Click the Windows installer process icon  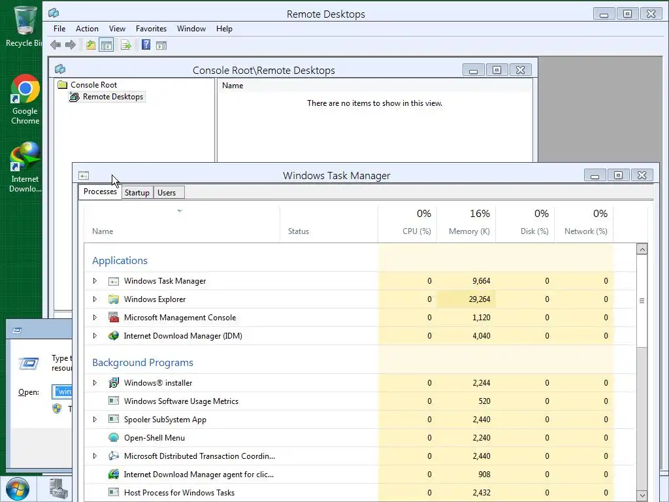point(114,383)
